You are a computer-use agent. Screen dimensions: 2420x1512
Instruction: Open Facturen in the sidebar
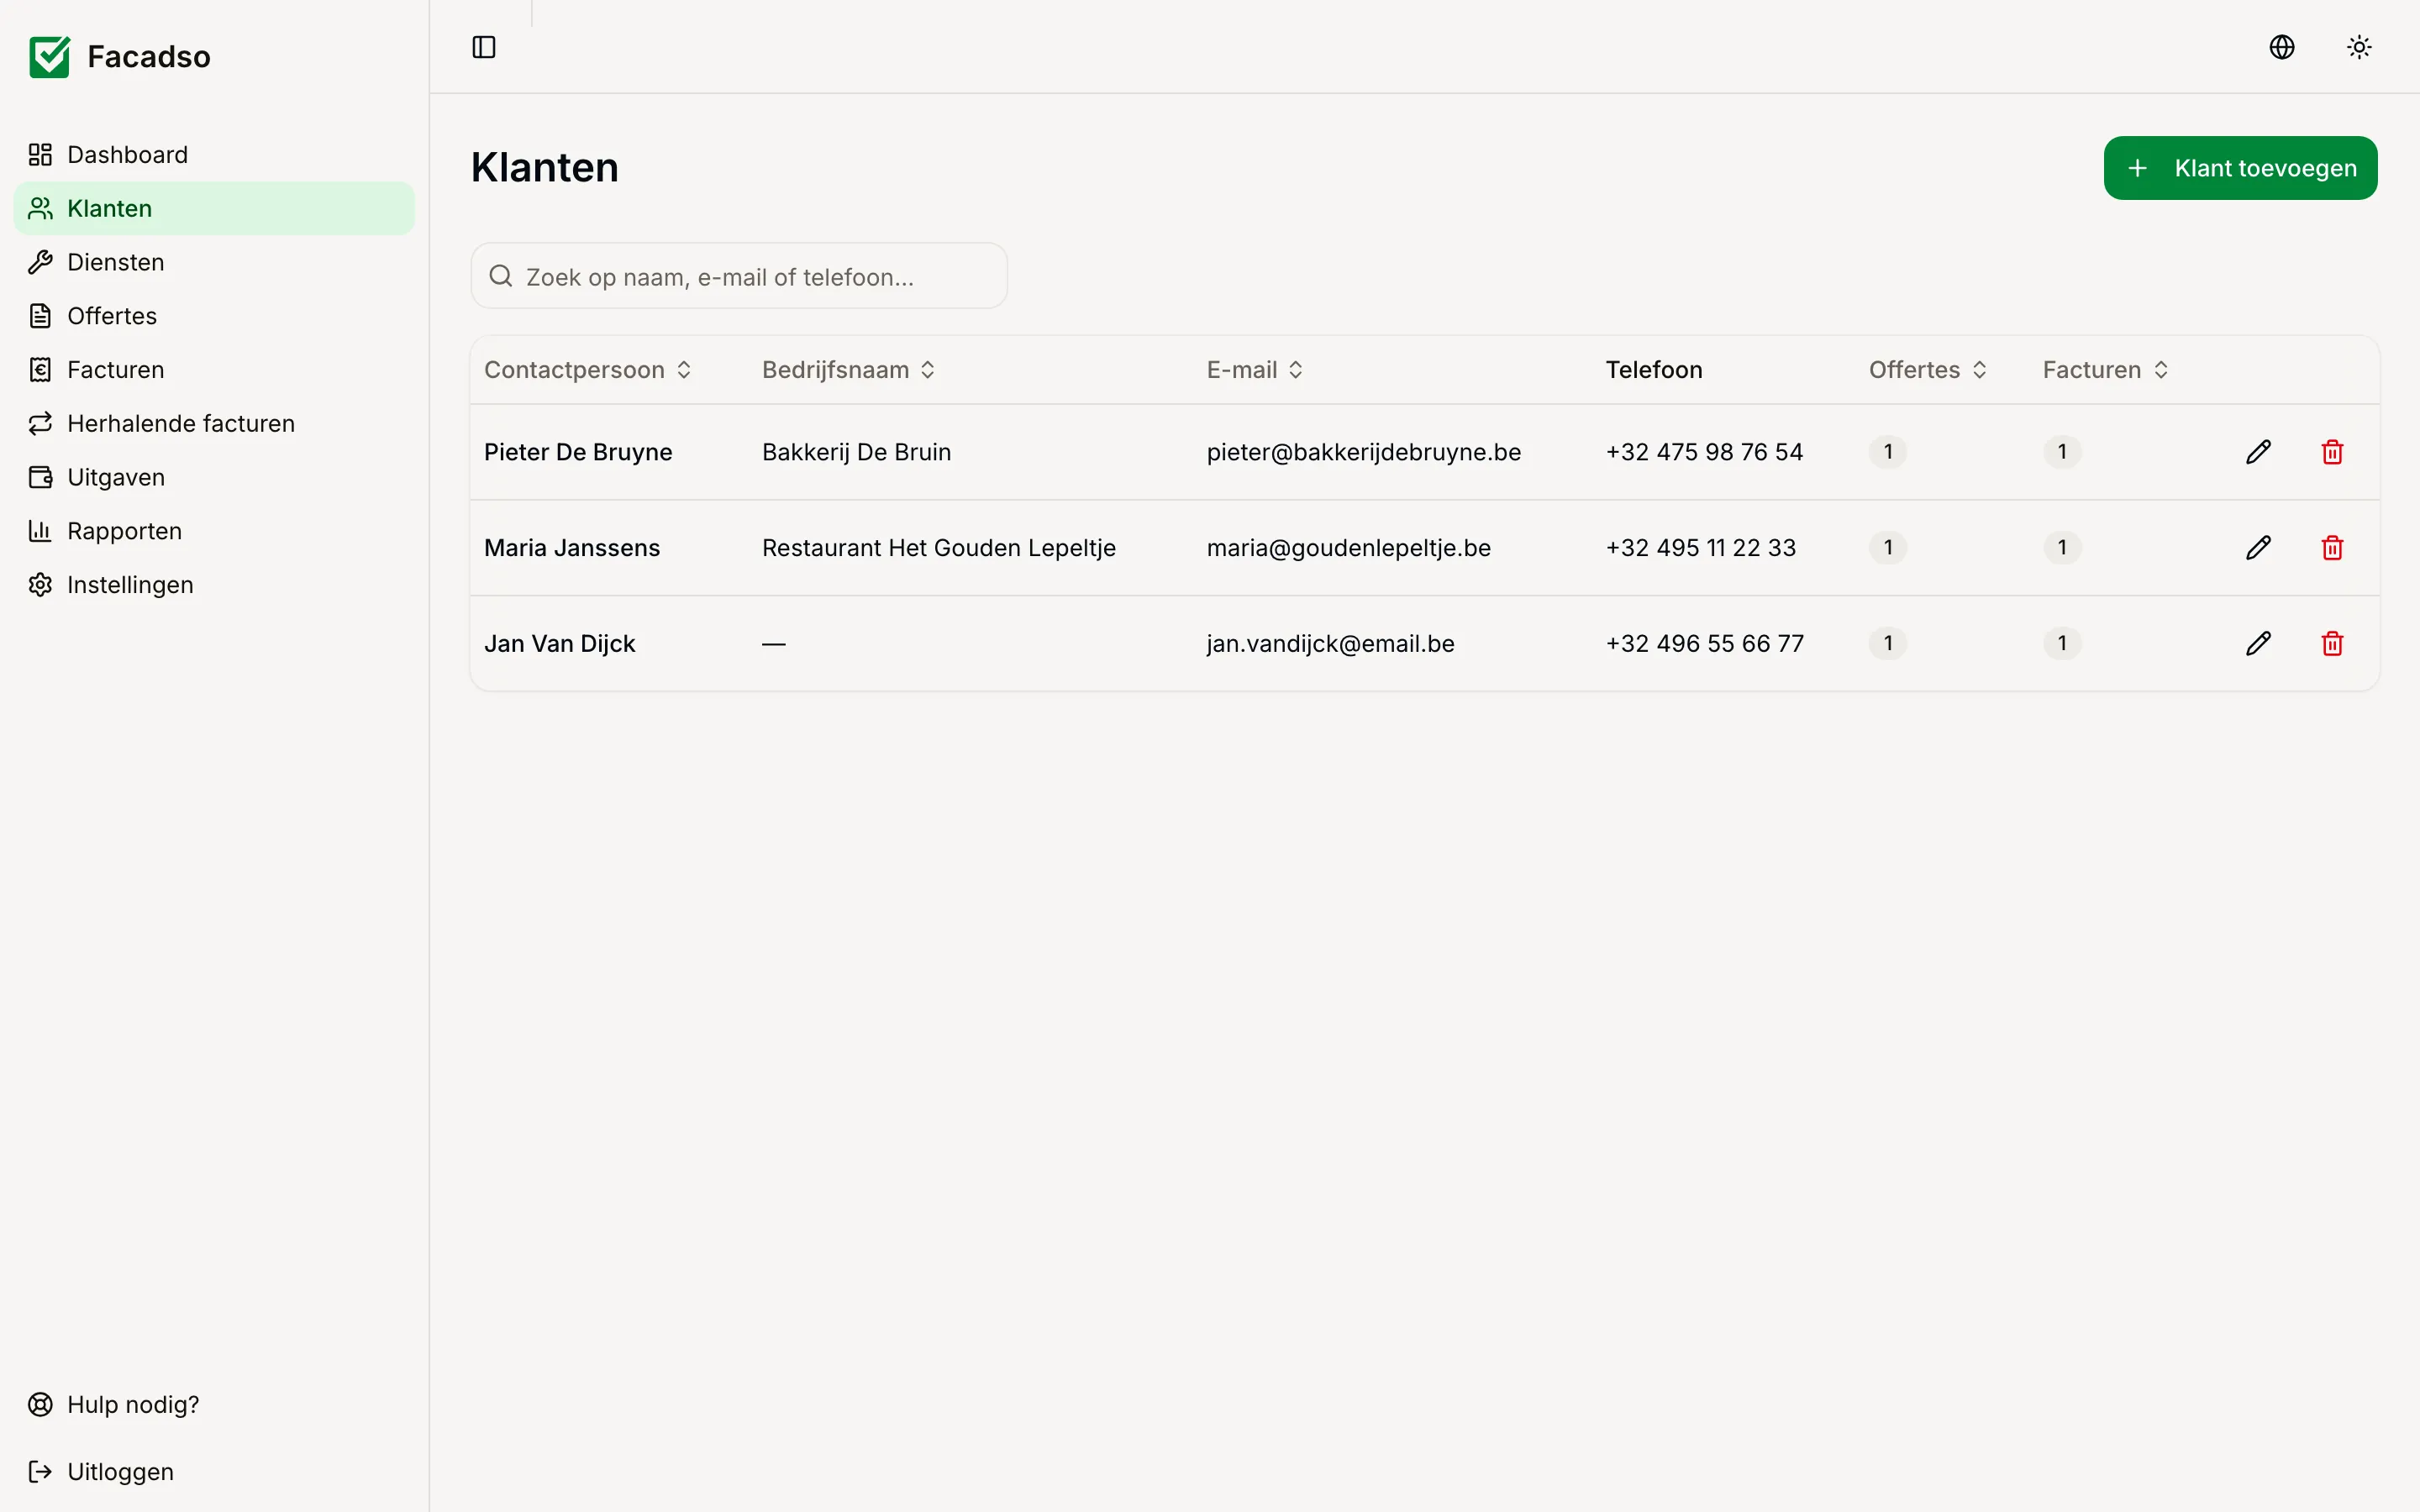pos(214,370)
